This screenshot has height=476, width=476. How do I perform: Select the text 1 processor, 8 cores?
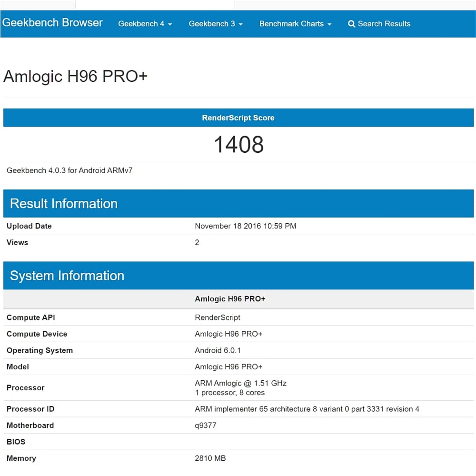click(x=229, y=393)
